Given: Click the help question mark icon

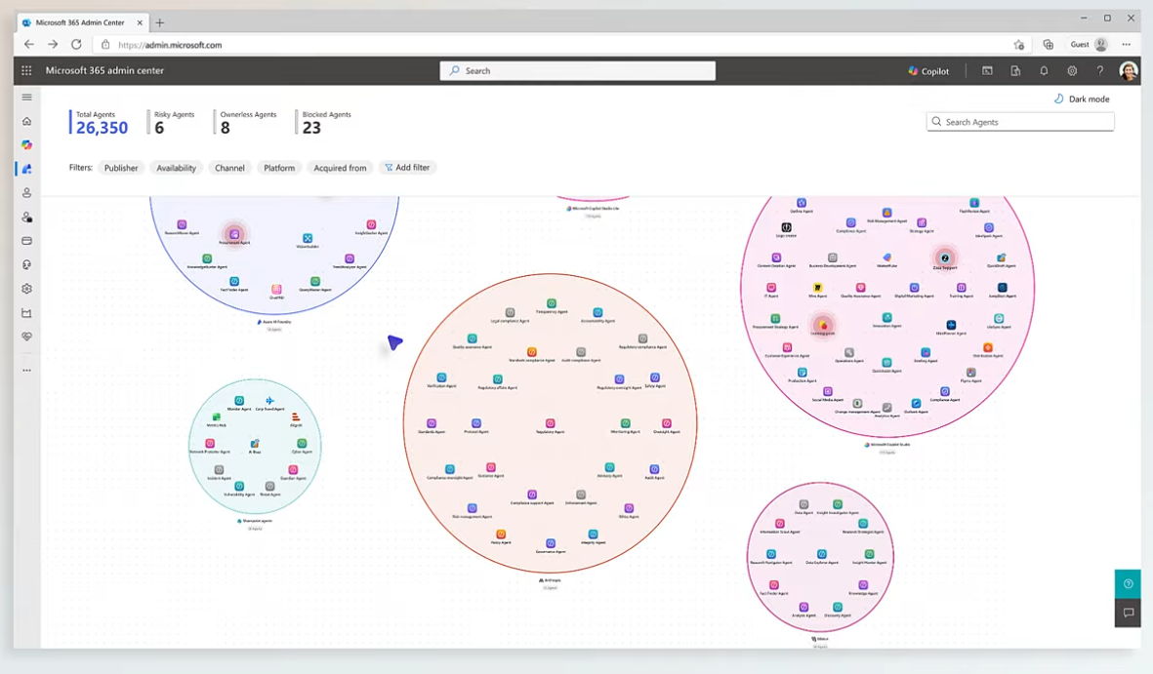Looking at the screenshot, I should [x=1100, y=71].
